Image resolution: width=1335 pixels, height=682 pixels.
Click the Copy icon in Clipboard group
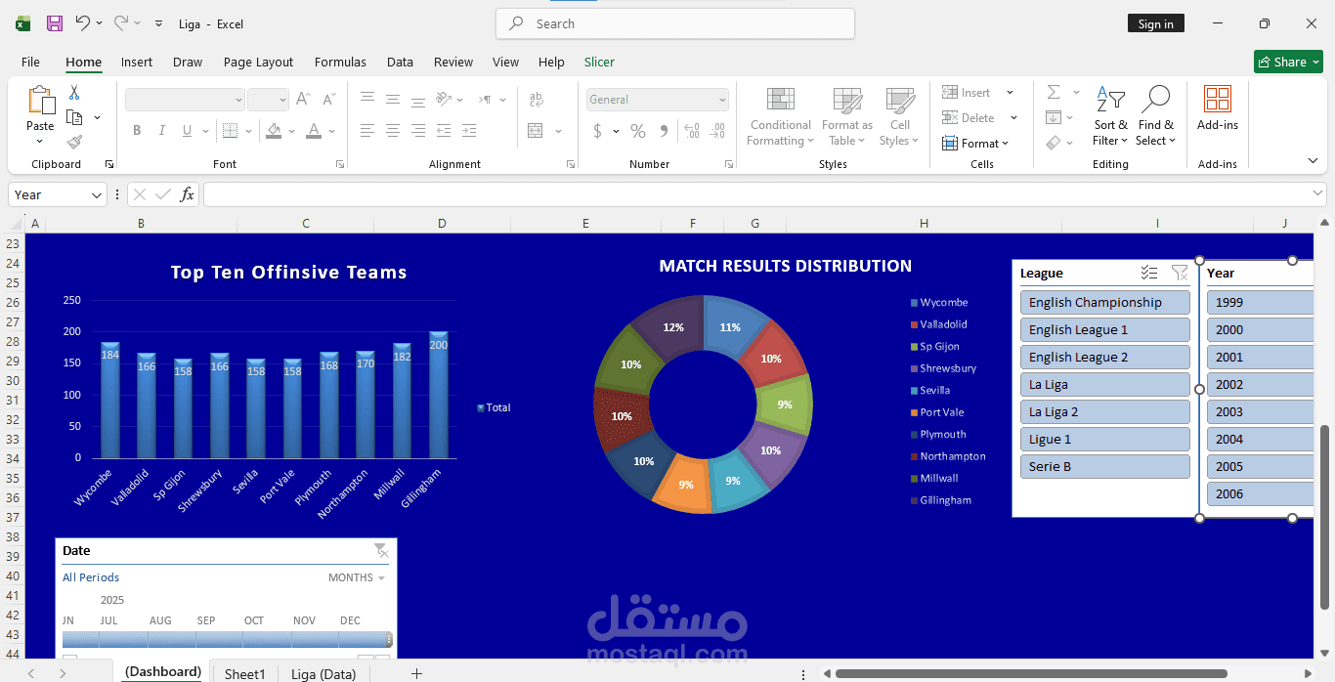[74, 117]
